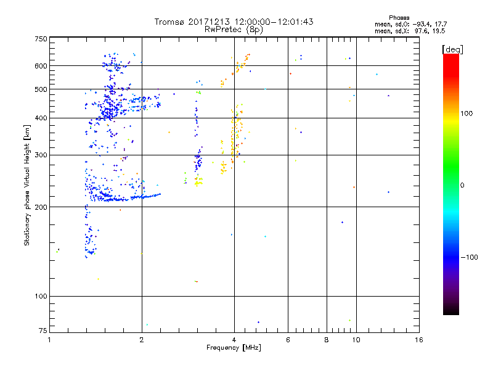Click the y-axis tick label '200'
The height and width of the screenshot is (370, 493).
click(41, 207)
